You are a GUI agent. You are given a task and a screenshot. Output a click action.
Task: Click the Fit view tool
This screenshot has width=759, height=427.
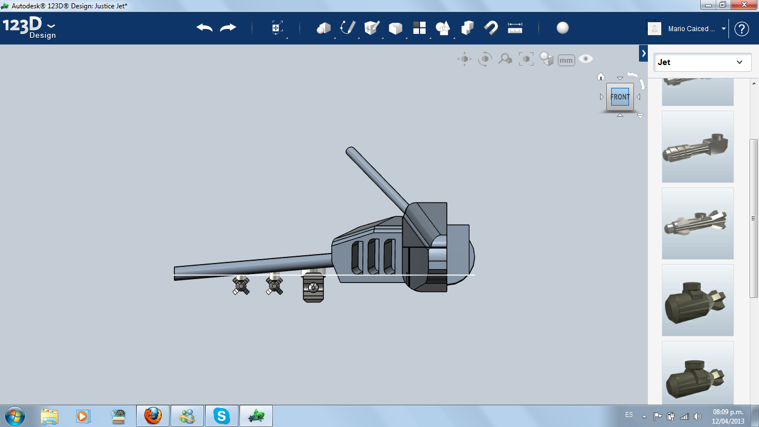pyautogui.click(x=526, y=59)
